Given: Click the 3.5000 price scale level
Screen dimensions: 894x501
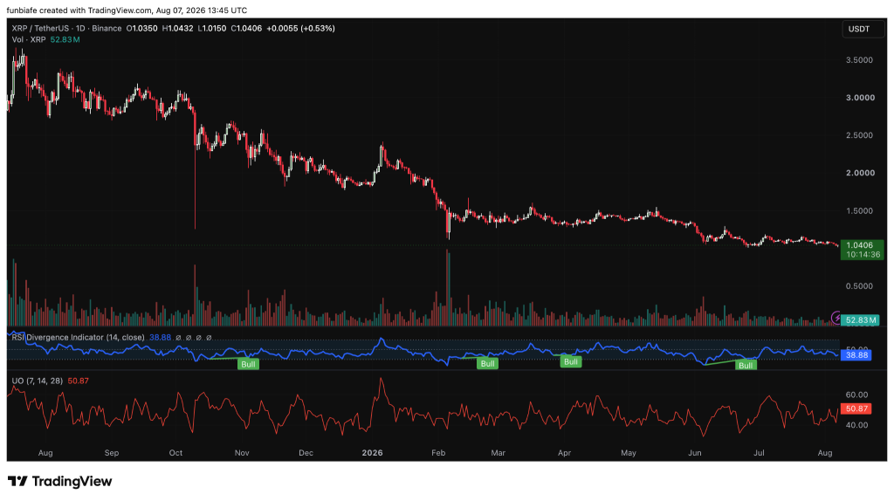Looking at the screenshot, I should click(x=859, y=60).
